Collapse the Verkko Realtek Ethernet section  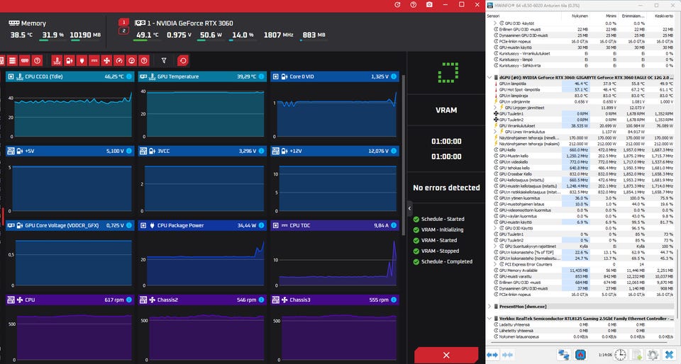pyautogui.click(x=490, y=319)
